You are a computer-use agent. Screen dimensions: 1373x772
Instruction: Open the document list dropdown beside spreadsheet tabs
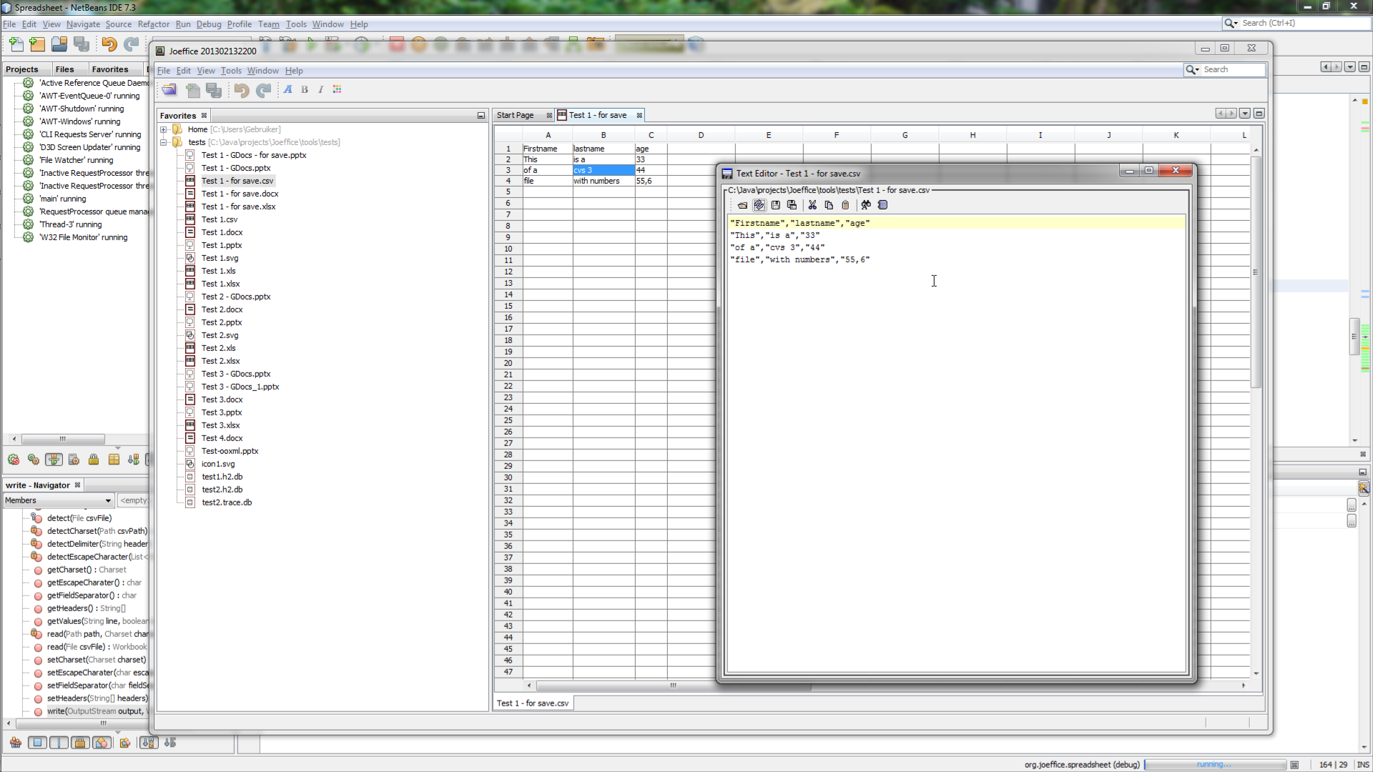(1246, 114)
